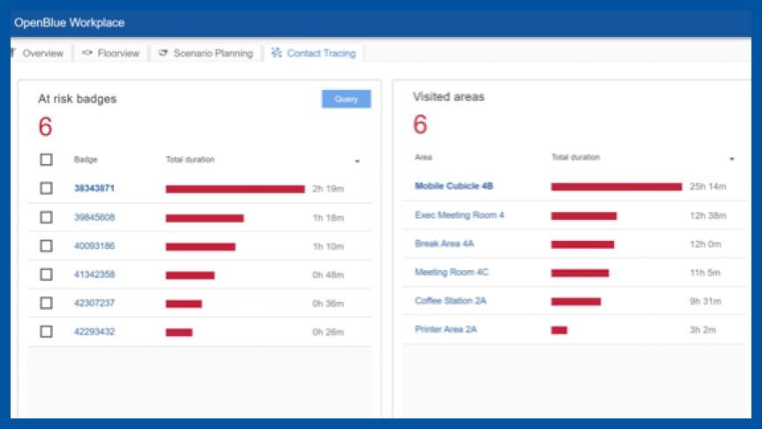Select the Mobile Cubicle 4B area
Screen dimensions: 762x429
(x=454, y=186)
